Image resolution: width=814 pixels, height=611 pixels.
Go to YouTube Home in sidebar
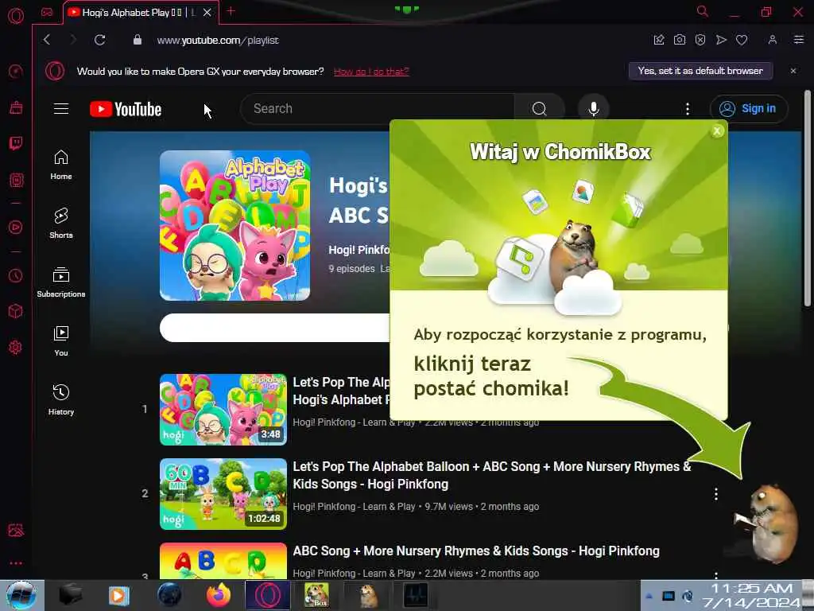pyautogui.click(x=61, y=165)
